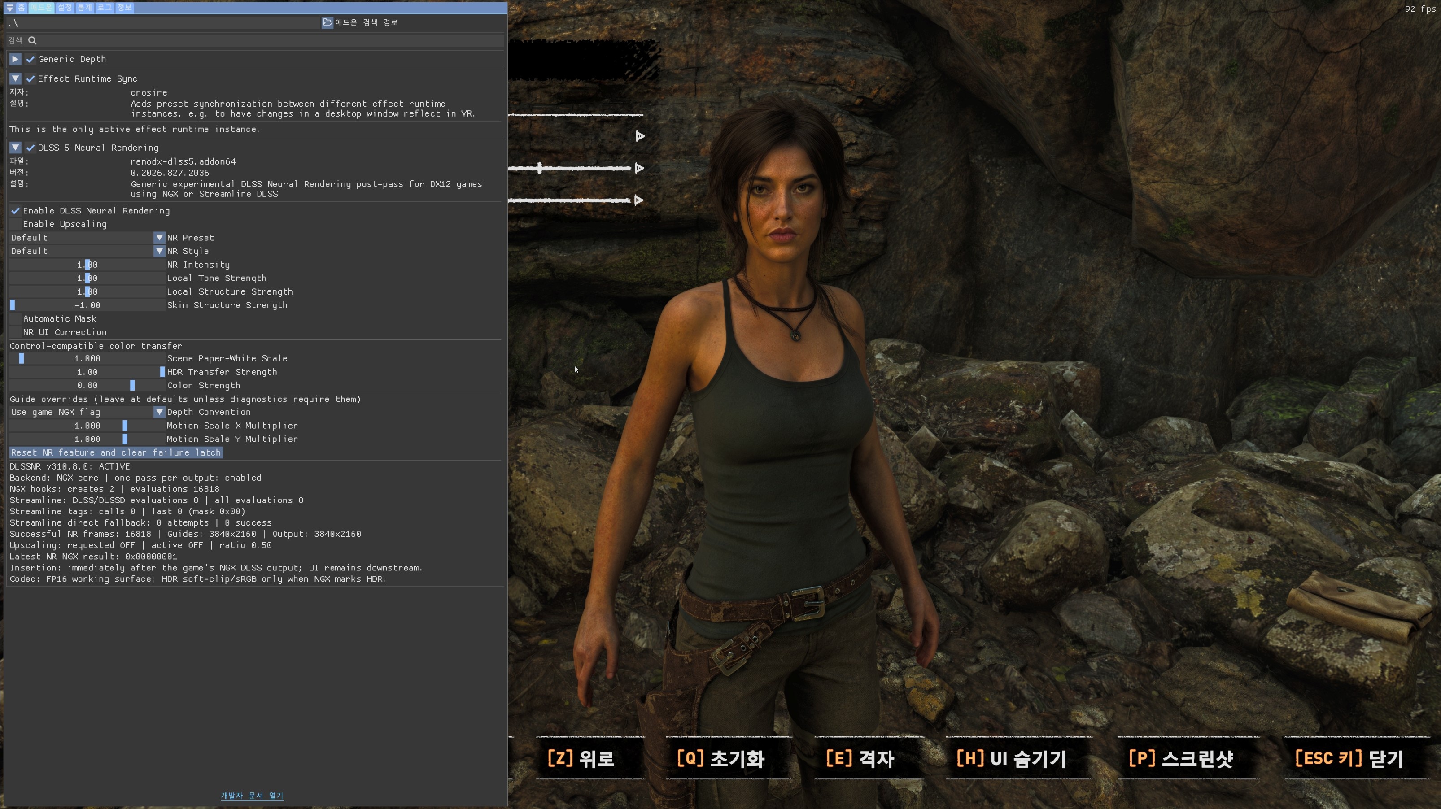Click the Latest NR NGX result line
Screen dimensions: 1441x809
click(93, 557)
